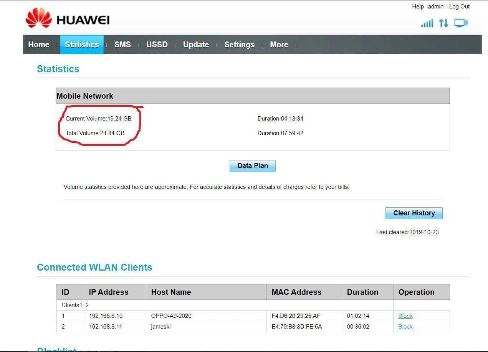Open the More tab
The image size is (488, 352).
tap(279, 45)
